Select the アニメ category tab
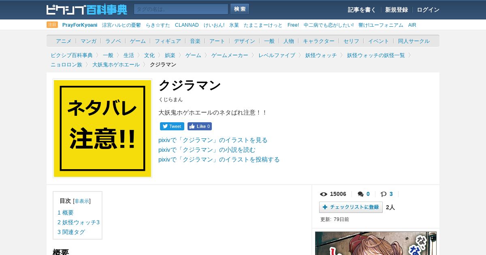Viewport: 486px width, 255px height. [64, 41]
